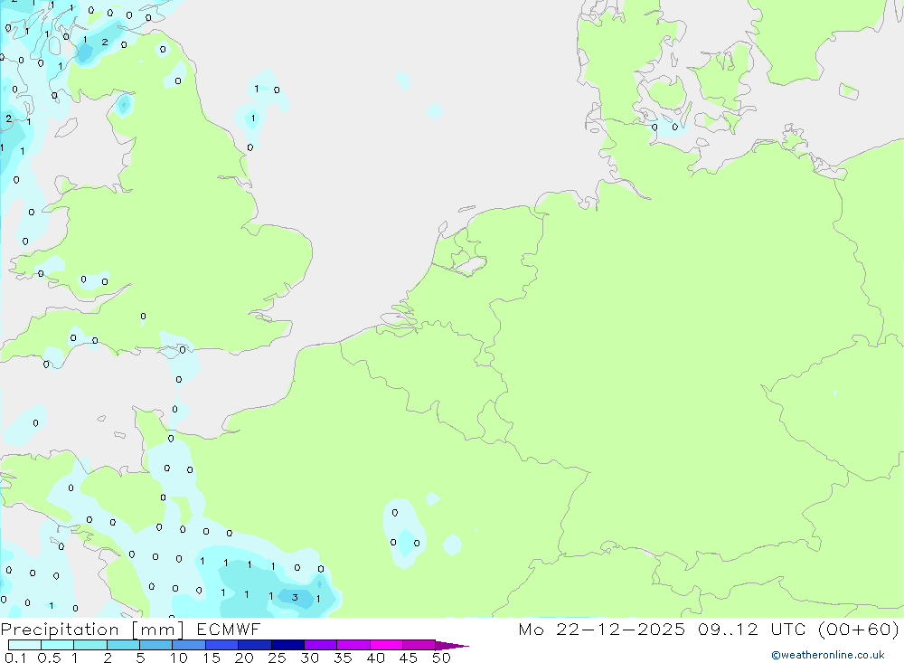Click the '(00+60)' forecast offset text
This screenshot has width=904, height=663.
pyautogui.click(x=859, y=630)
